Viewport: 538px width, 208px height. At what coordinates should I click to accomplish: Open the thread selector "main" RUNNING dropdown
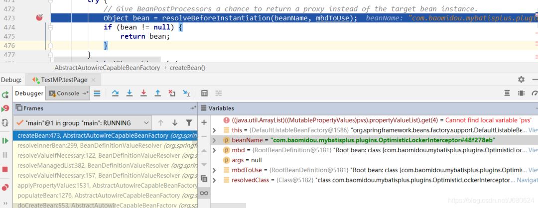[x=83, y=123]
